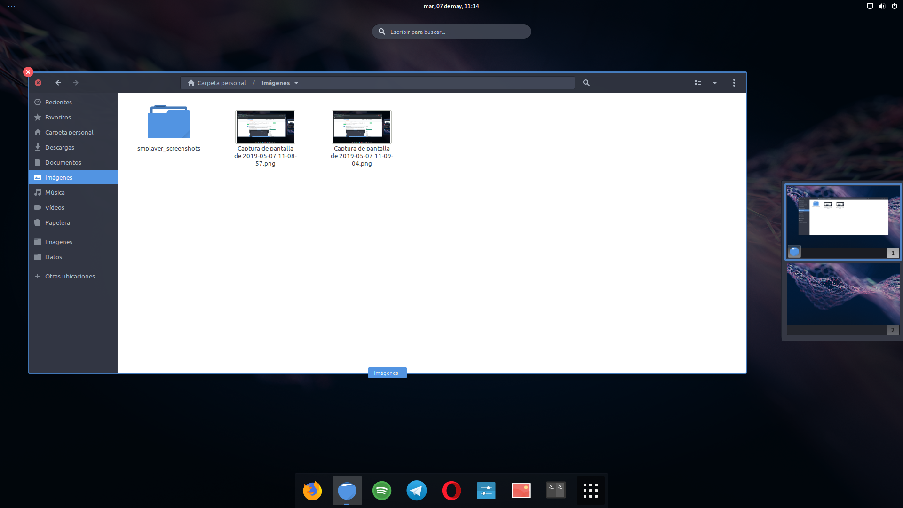Click the Imágenes window title label
Image resolution: width=903 pixels, height=508 pixels.
387,373
